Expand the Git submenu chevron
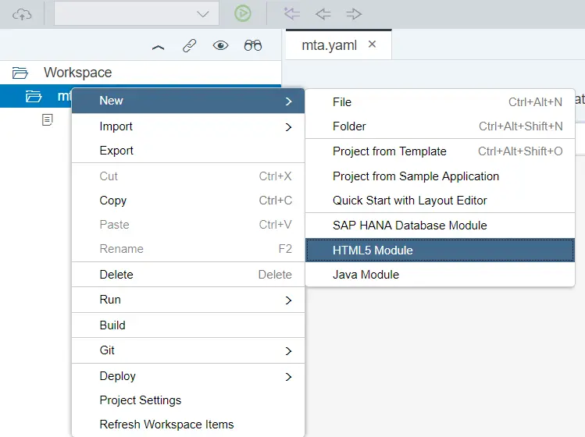 coord(288,351)
